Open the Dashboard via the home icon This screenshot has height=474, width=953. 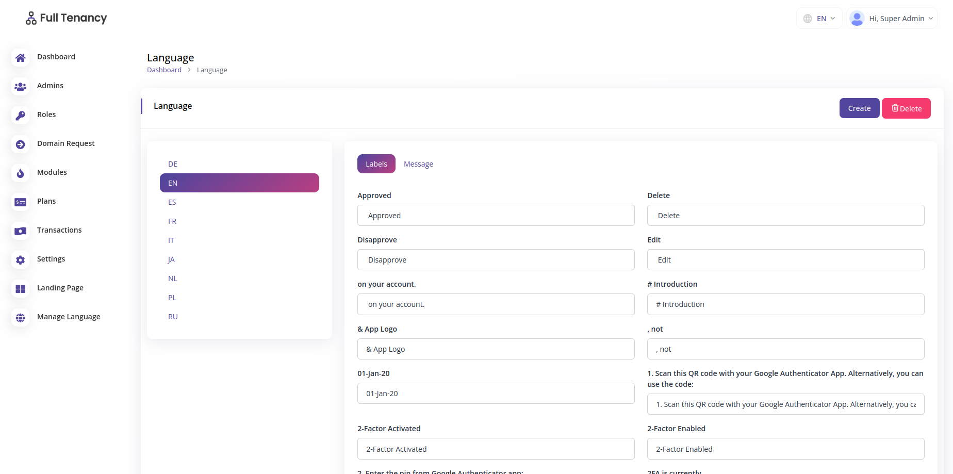tap(20, 58)
